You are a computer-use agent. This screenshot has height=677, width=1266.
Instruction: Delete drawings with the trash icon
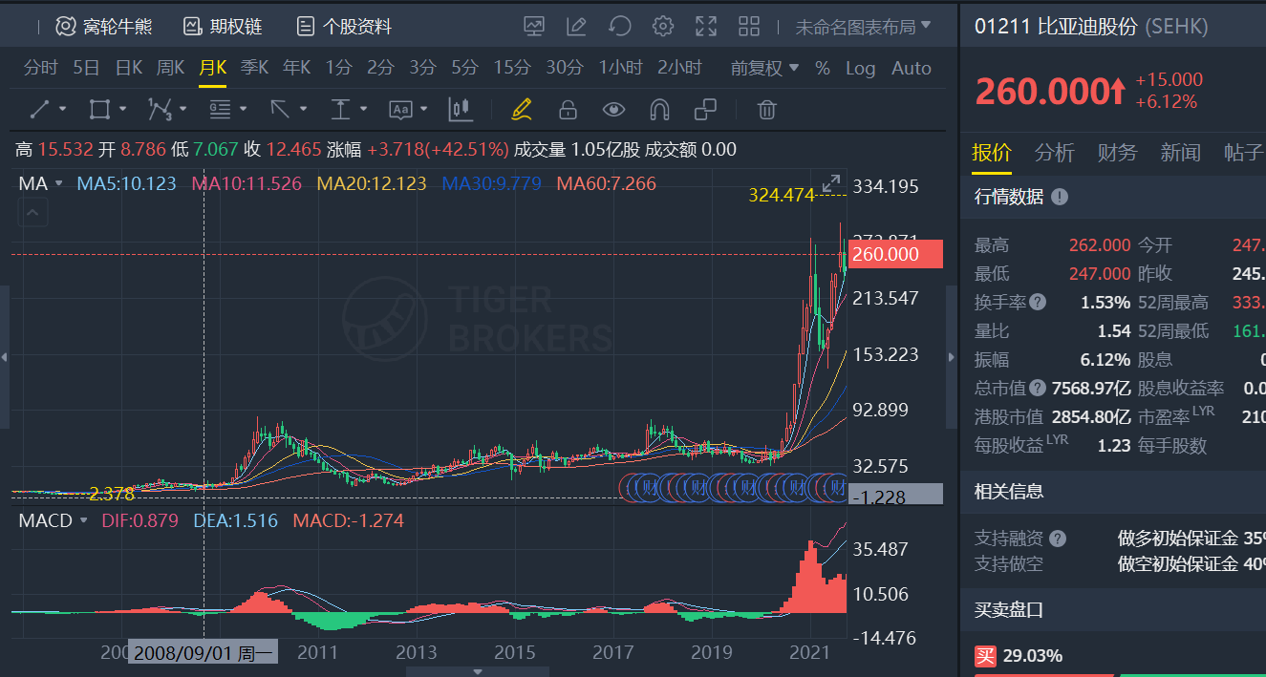tap(766, 110)
